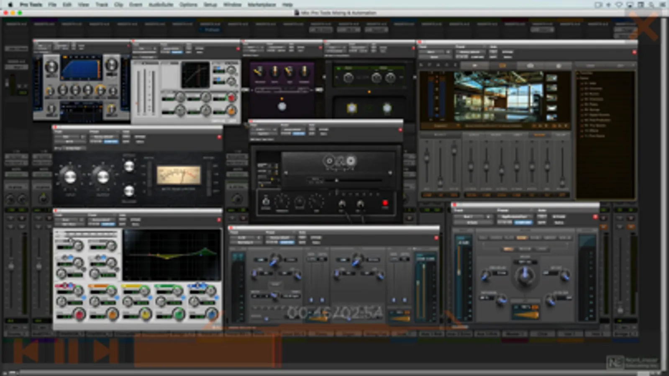The image size is (669, 376).
Task: Click the orange knob on the channel strip plugin
Action: point(231,111)
